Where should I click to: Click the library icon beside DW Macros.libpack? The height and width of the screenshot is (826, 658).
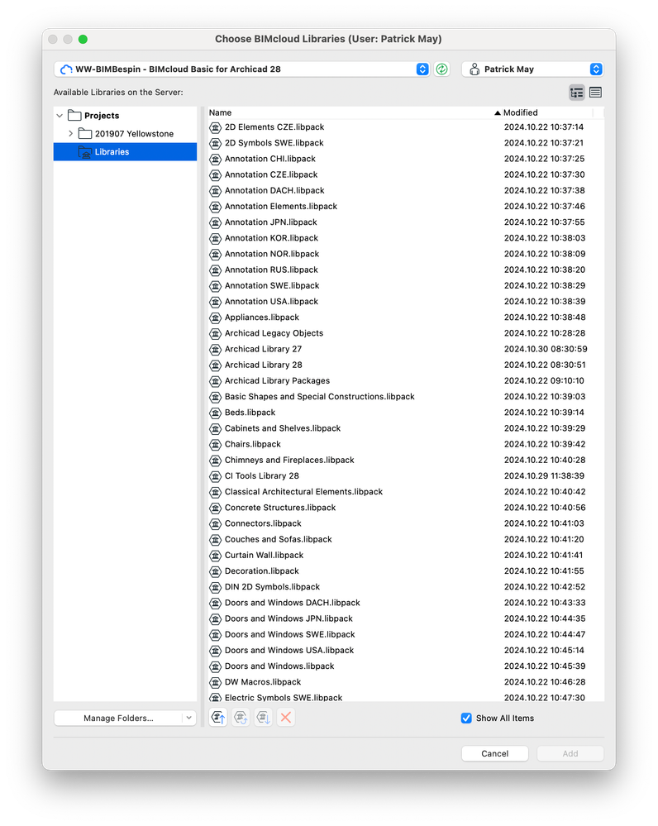(215, 682)
